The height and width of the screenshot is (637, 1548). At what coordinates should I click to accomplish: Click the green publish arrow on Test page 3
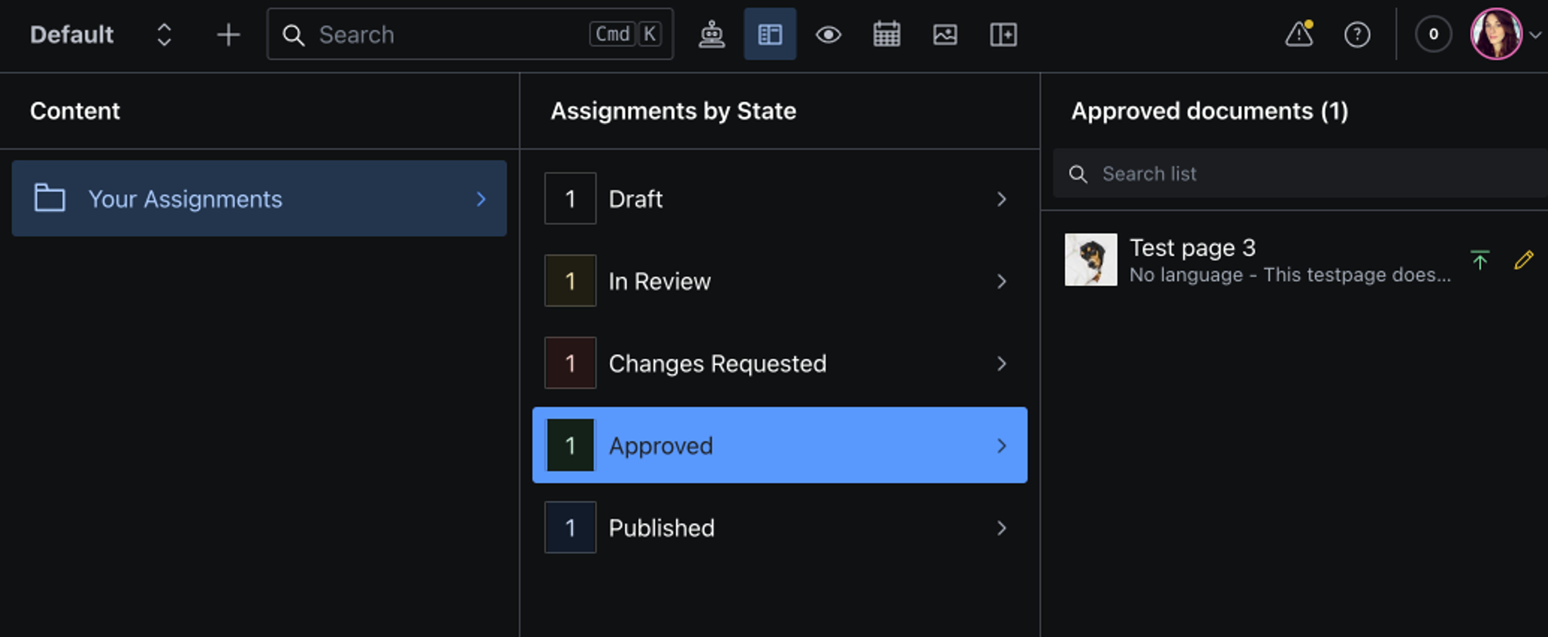tap(1479, 260)
